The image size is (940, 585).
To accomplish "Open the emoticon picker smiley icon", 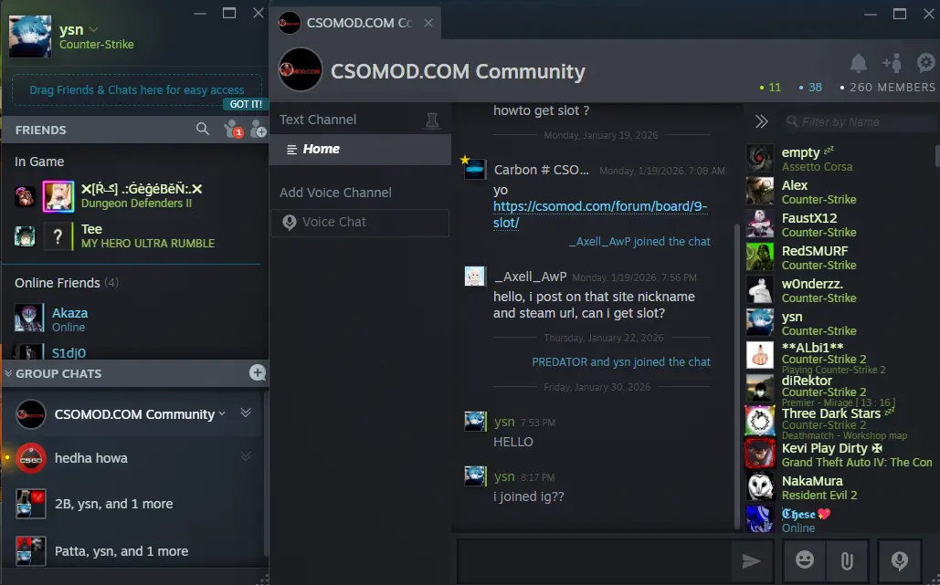I will (805, 560).
